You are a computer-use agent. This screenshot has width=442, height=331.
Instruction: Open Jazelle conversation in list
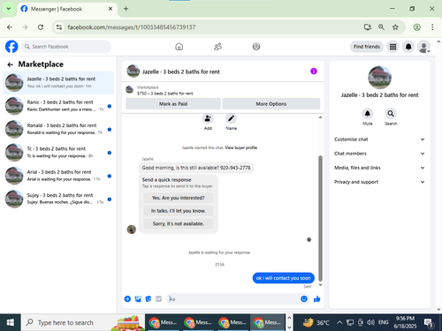[x=58, y=82]
